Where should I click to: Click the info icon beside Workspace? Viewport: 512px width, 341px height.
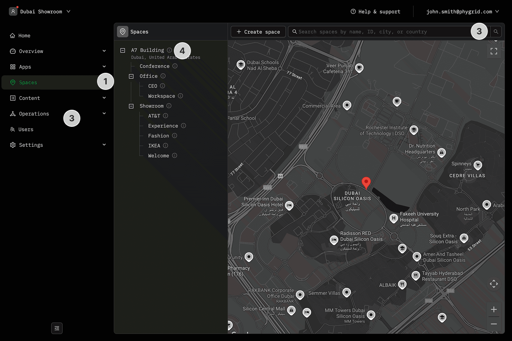point(181,96)
